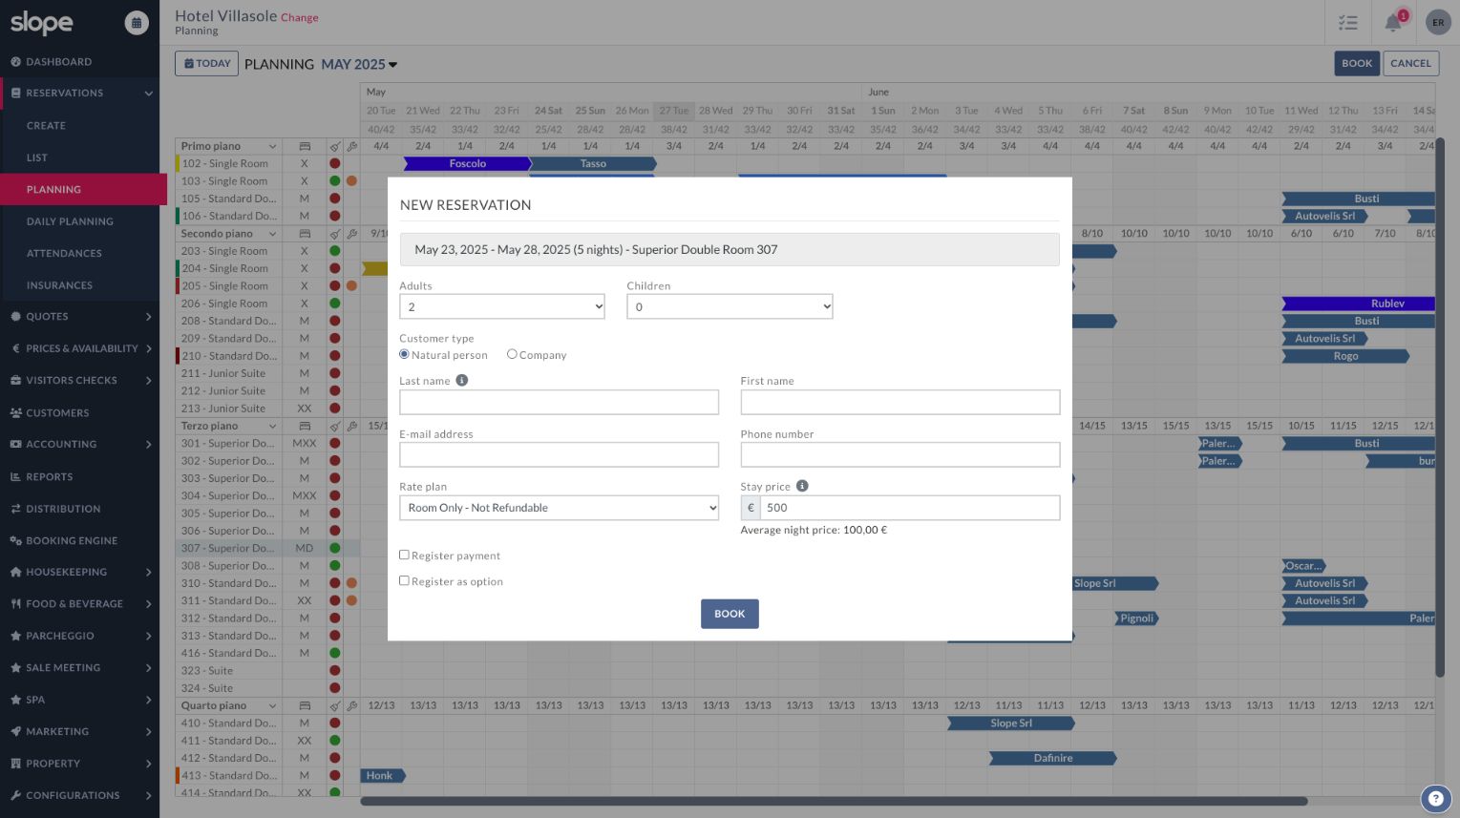This screenshot has width=1460, height=818.
Task: Click the Accounting icon in sidebar
Action: 15,444
